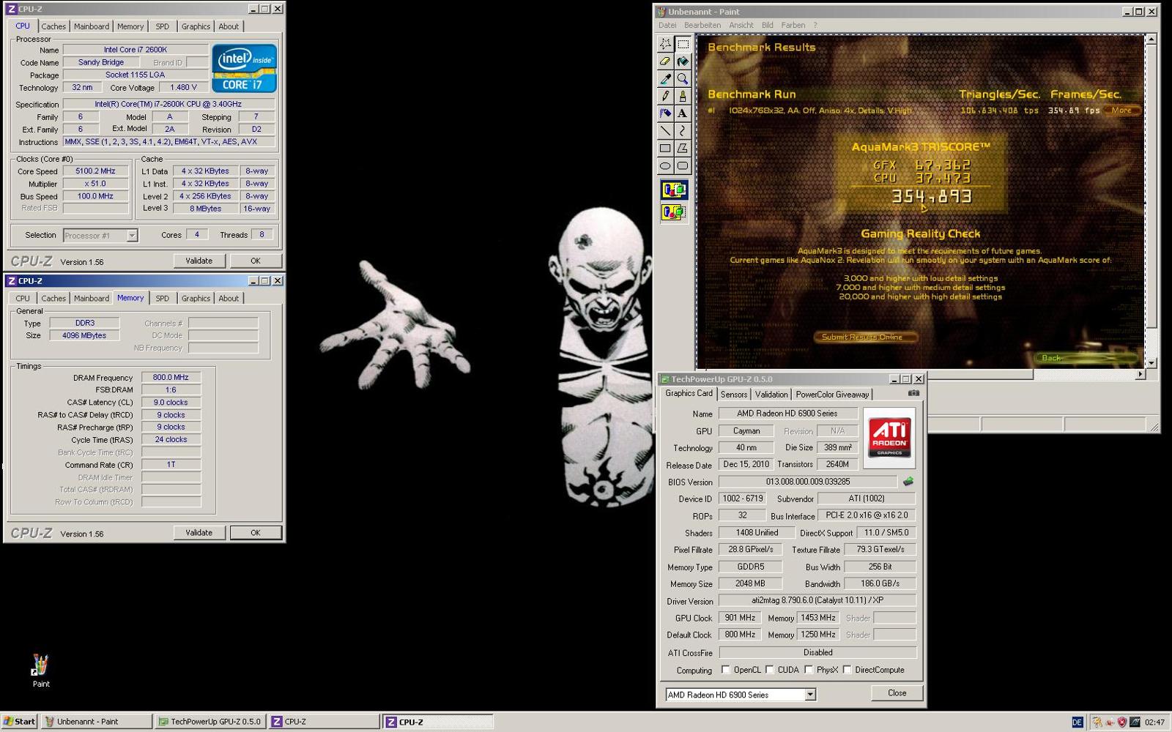
Task: Open the Ansicht menu in Paint
Action: pyautogui.click(x=741, y=25)
